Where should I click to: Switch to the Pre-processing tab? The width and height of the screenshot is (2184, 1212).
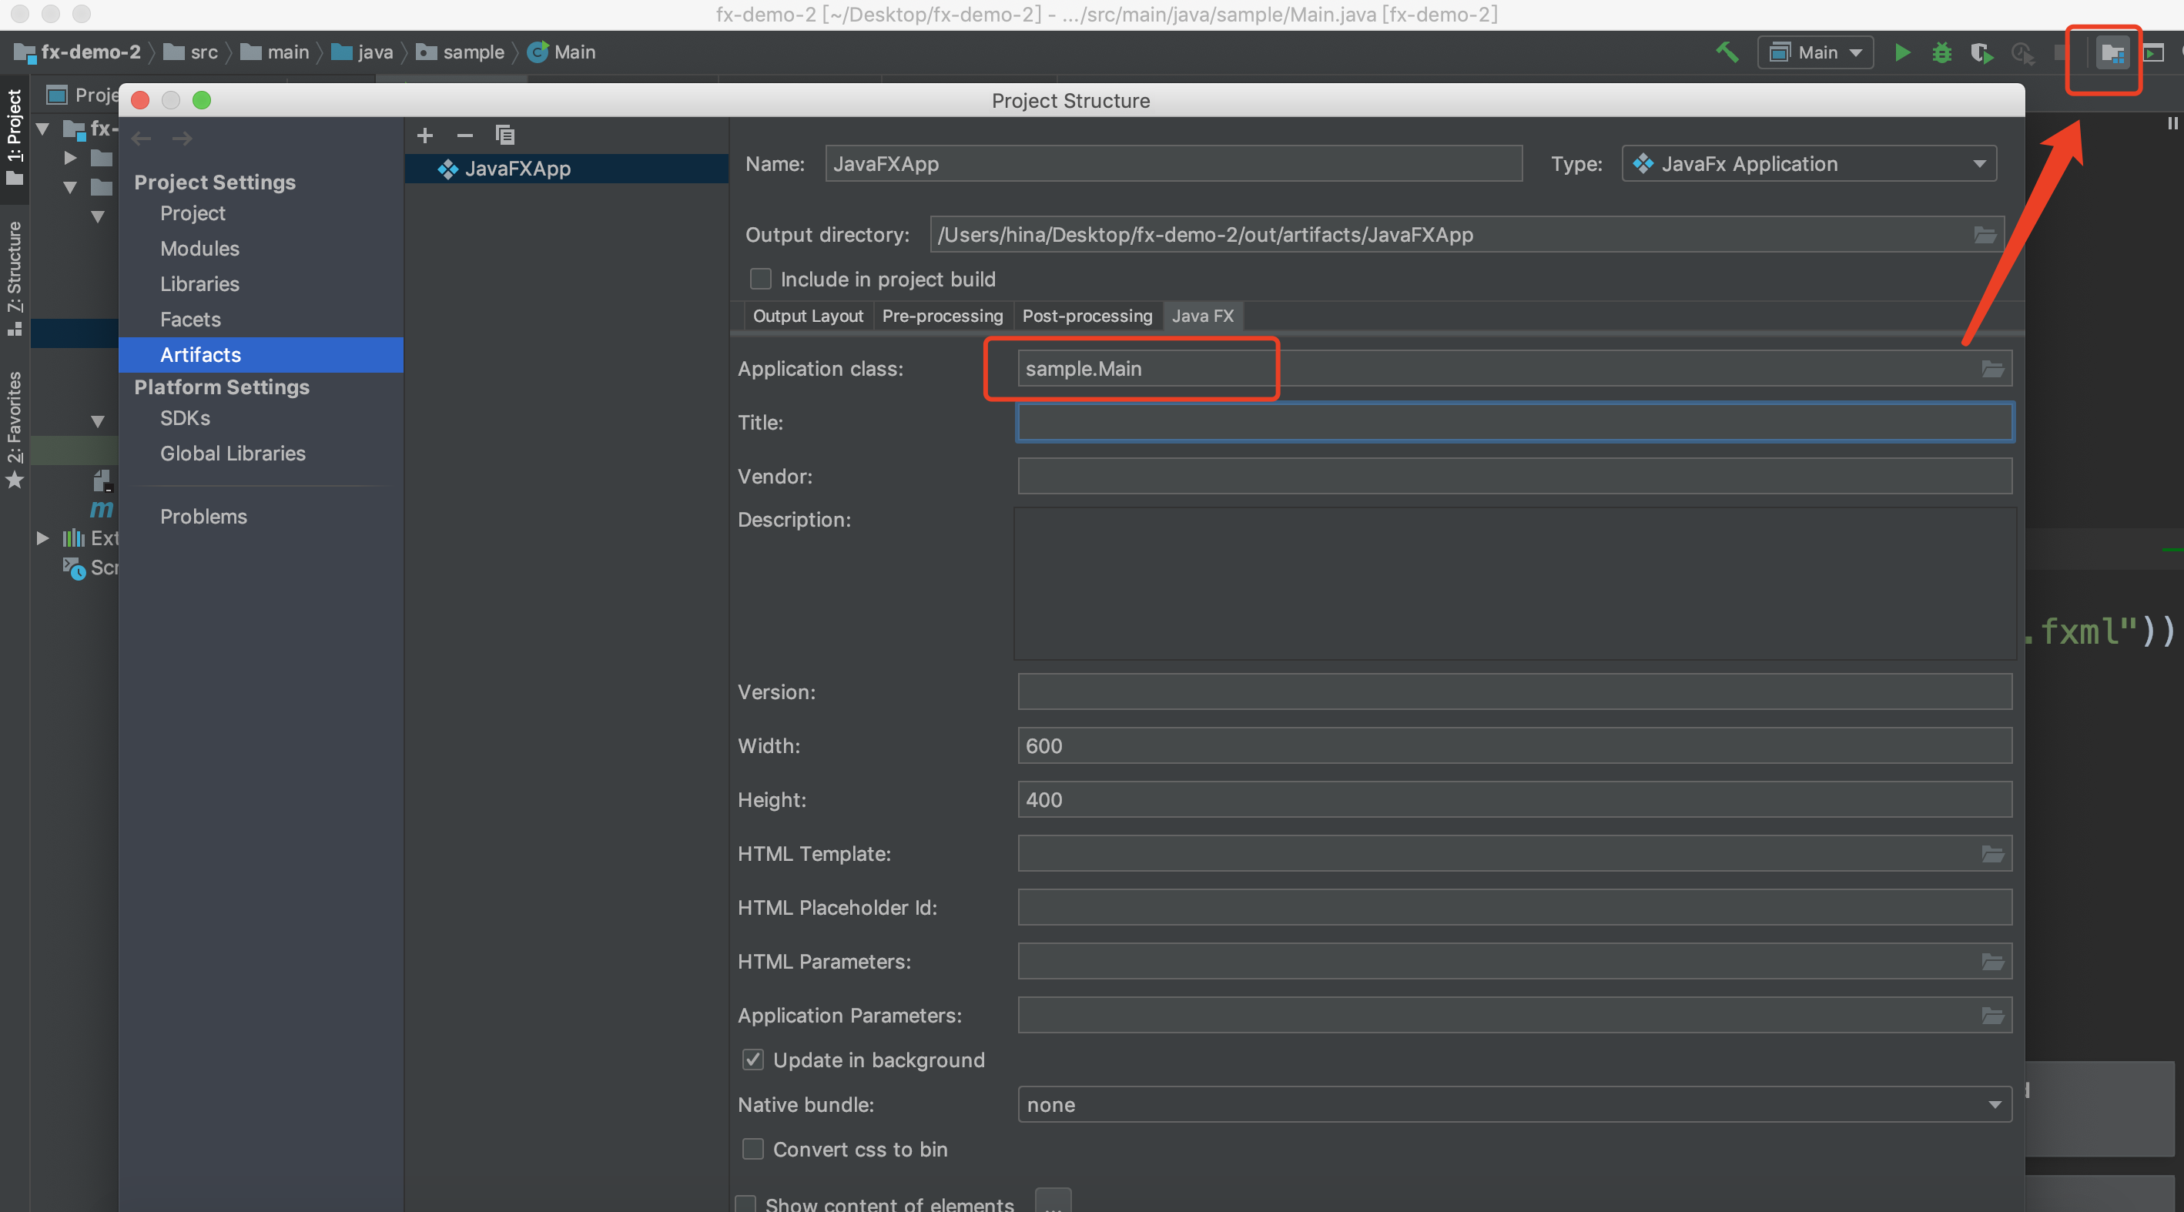942,316
